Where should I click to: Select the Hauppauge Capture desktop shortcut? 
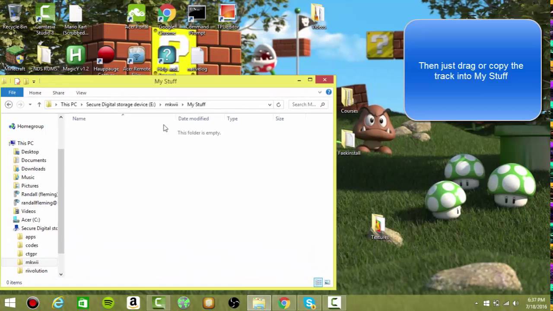(106, 60)
